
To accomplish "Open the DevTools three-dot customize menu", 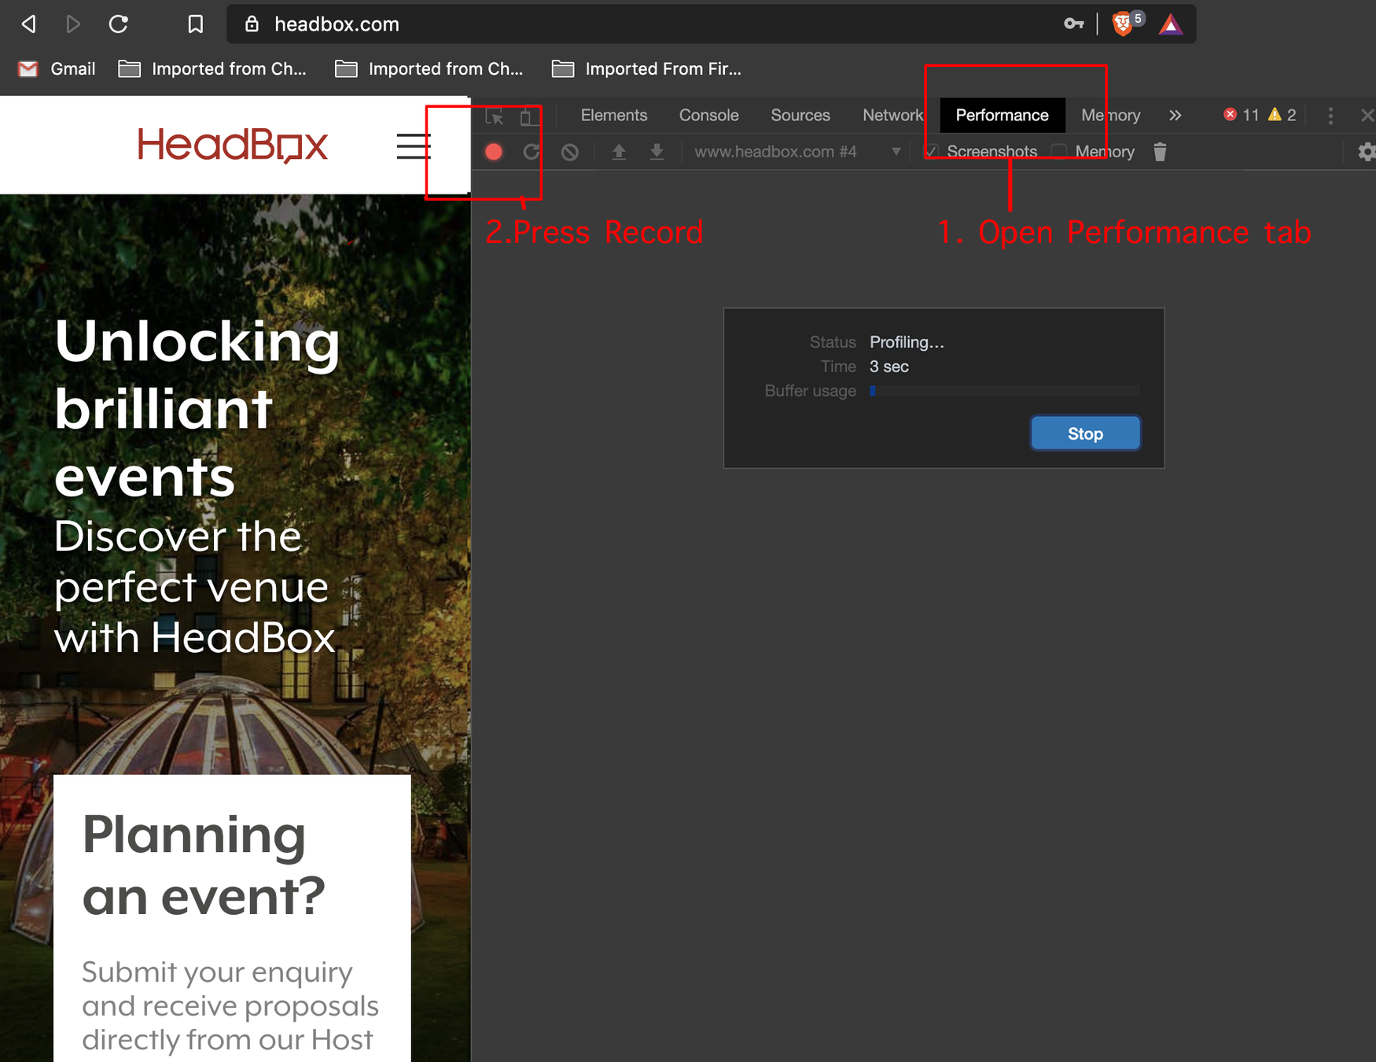I will [1330, 116].
